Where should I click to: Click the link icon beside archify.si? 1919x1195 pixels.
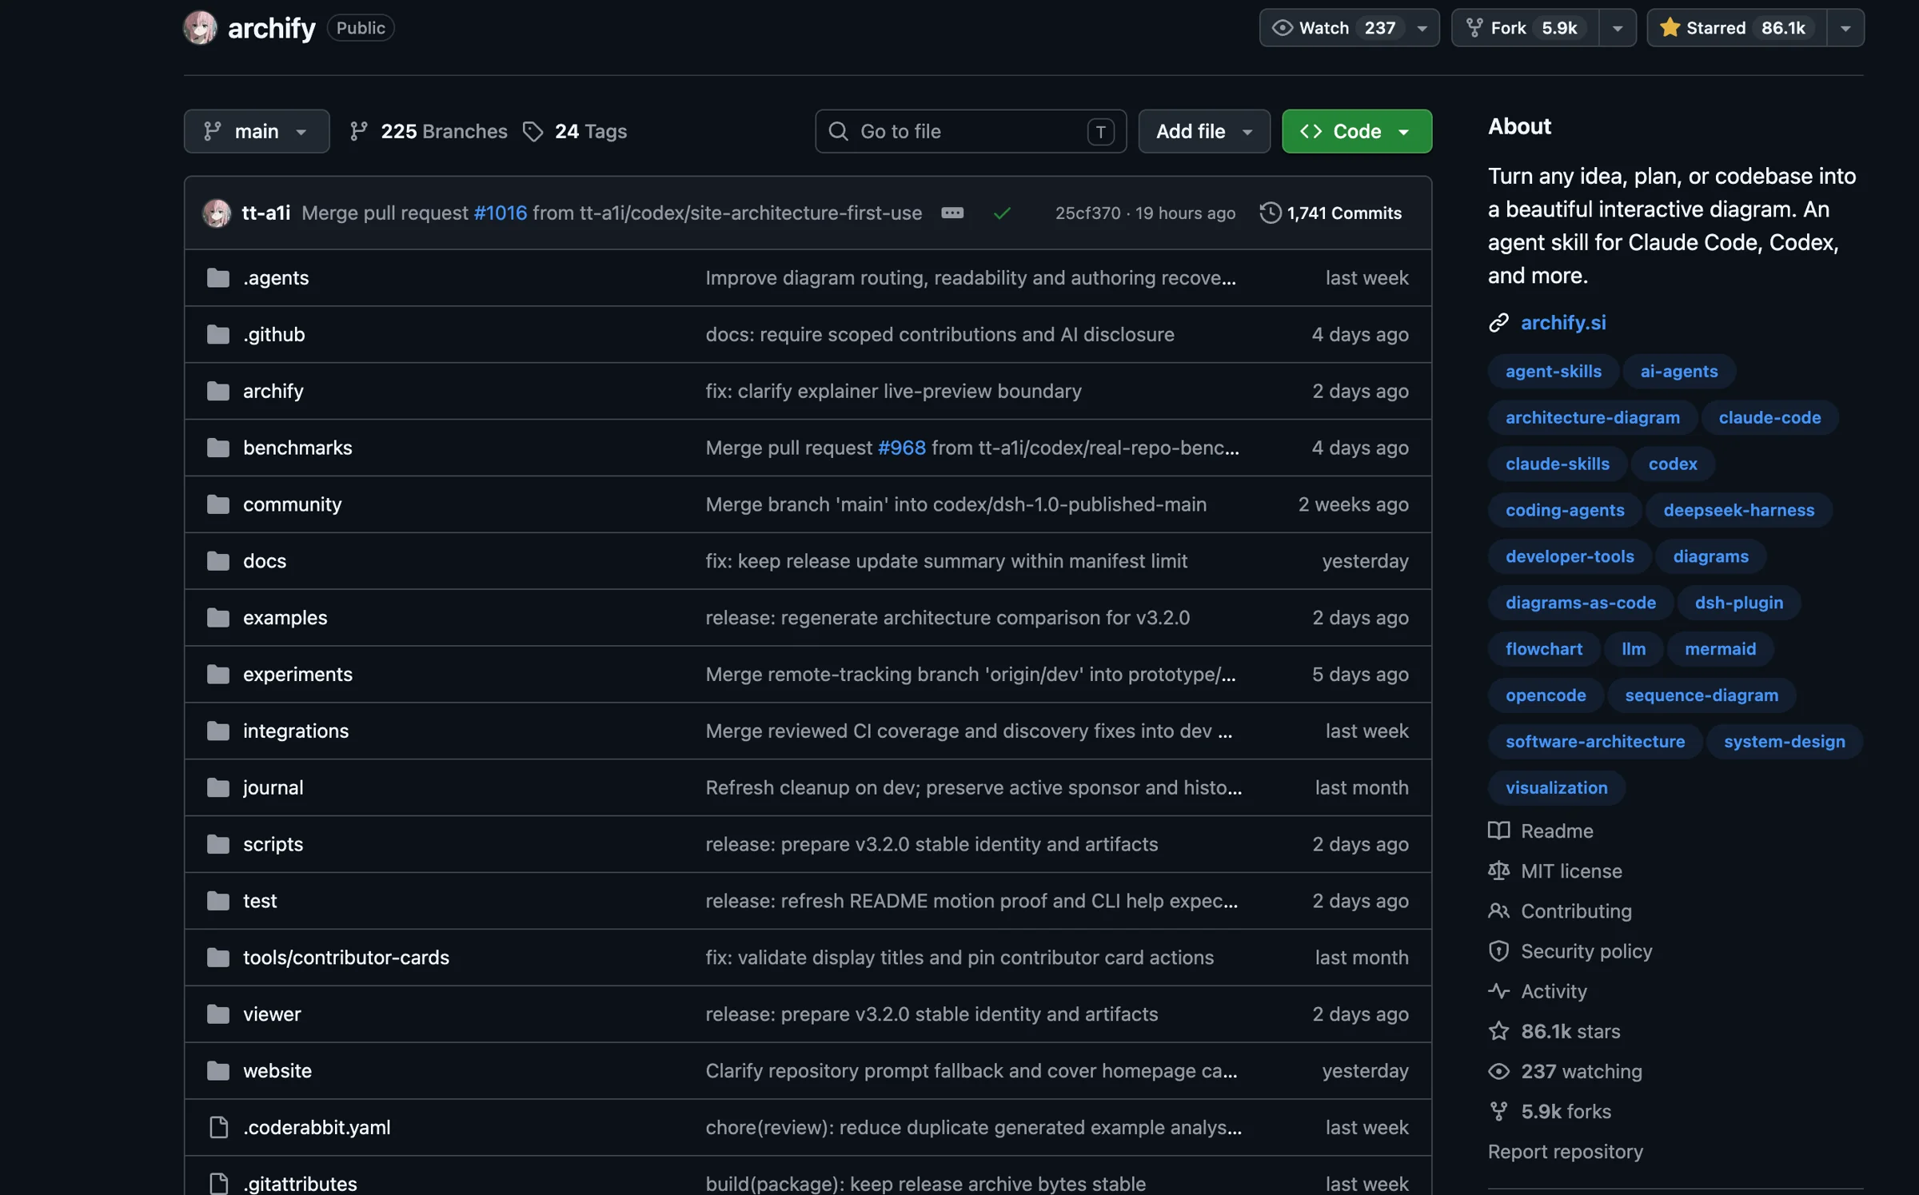1498,322
